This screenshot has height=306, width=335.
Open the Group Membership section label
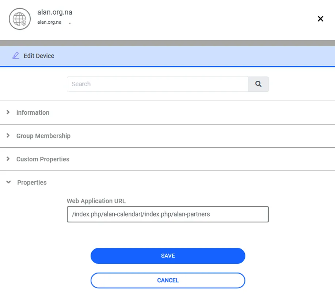43,136
